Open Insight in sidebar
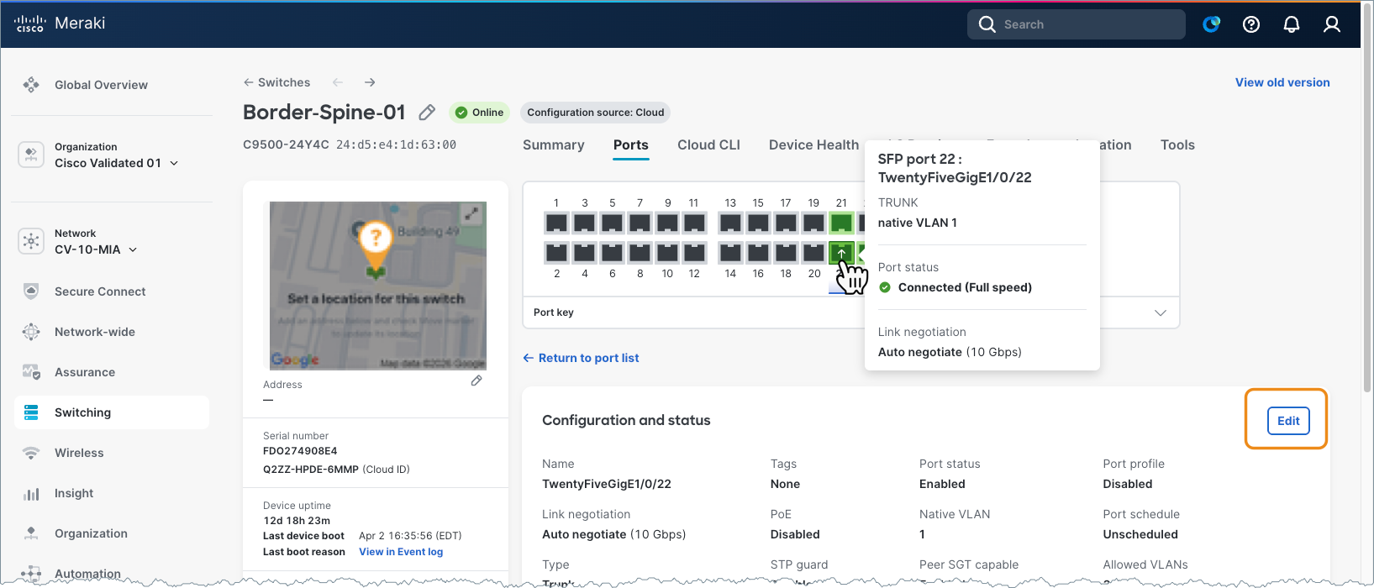 (x=74, y=493)
